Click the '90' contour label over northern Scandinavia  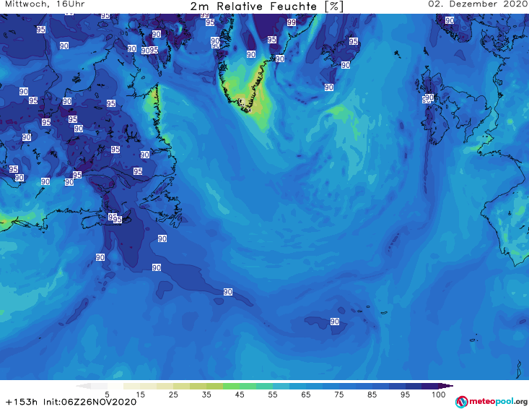pyautogui.click(x=450, y=21)
